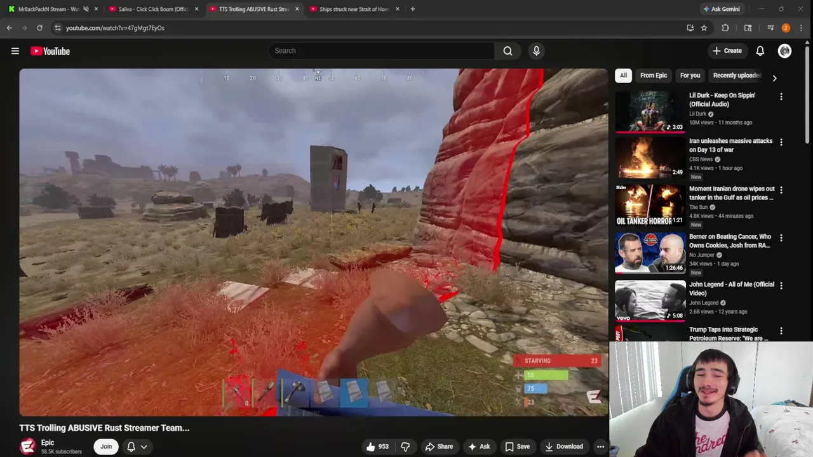Show more filter chips with right arrow

pyautogui.click(x=774, y=77)
